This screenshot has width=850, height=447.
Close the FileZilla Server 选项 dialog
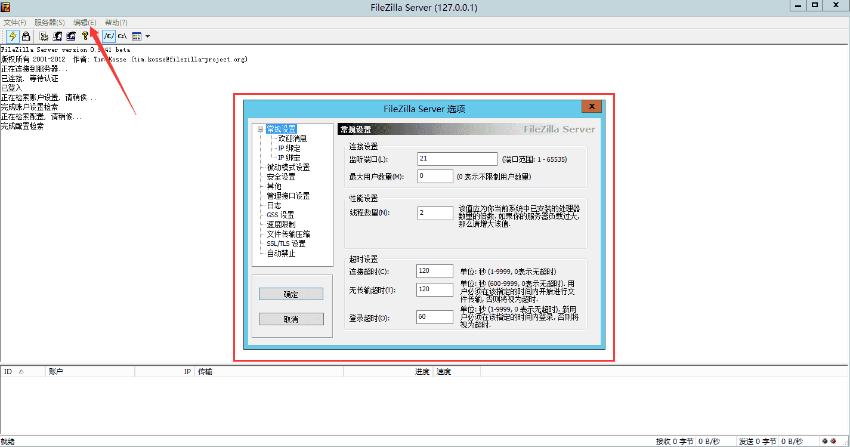(x=591, y=106)
